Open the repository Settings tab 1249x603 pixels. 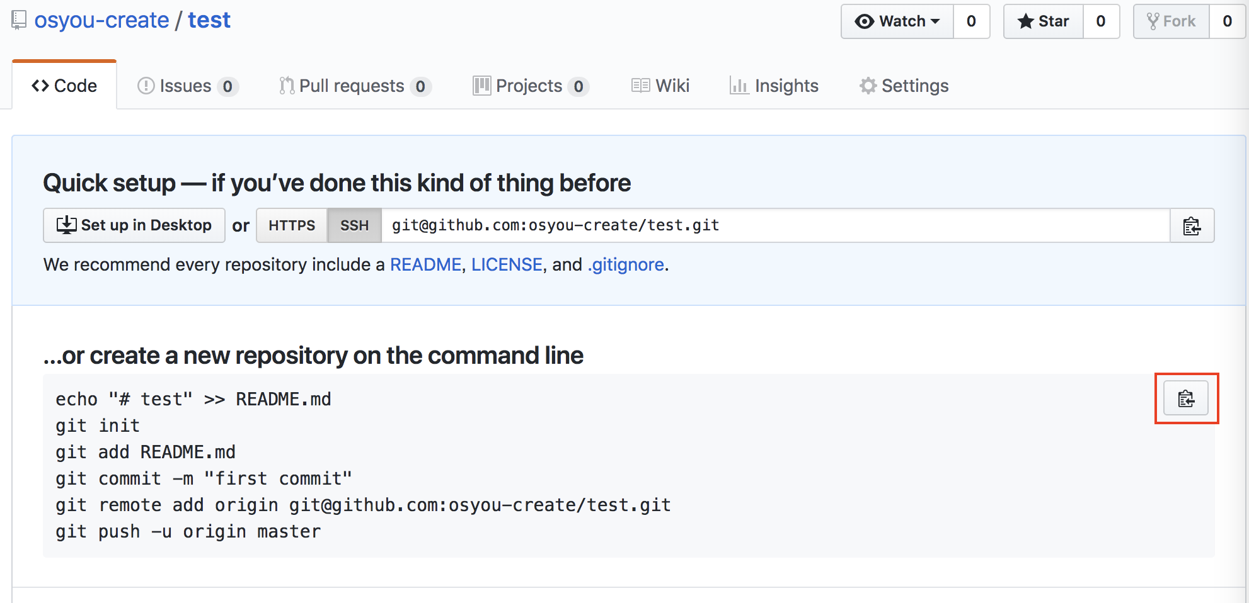tap(904, 86)
